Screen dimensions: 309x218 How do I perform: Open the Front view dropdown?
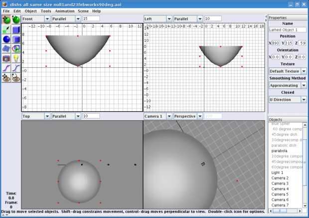pos(36,19)
